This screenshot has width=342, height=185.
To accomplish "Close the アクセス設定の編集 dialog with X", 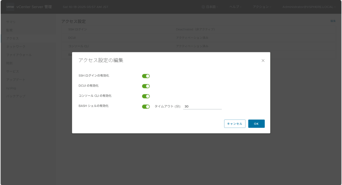I will coord(263,60).
